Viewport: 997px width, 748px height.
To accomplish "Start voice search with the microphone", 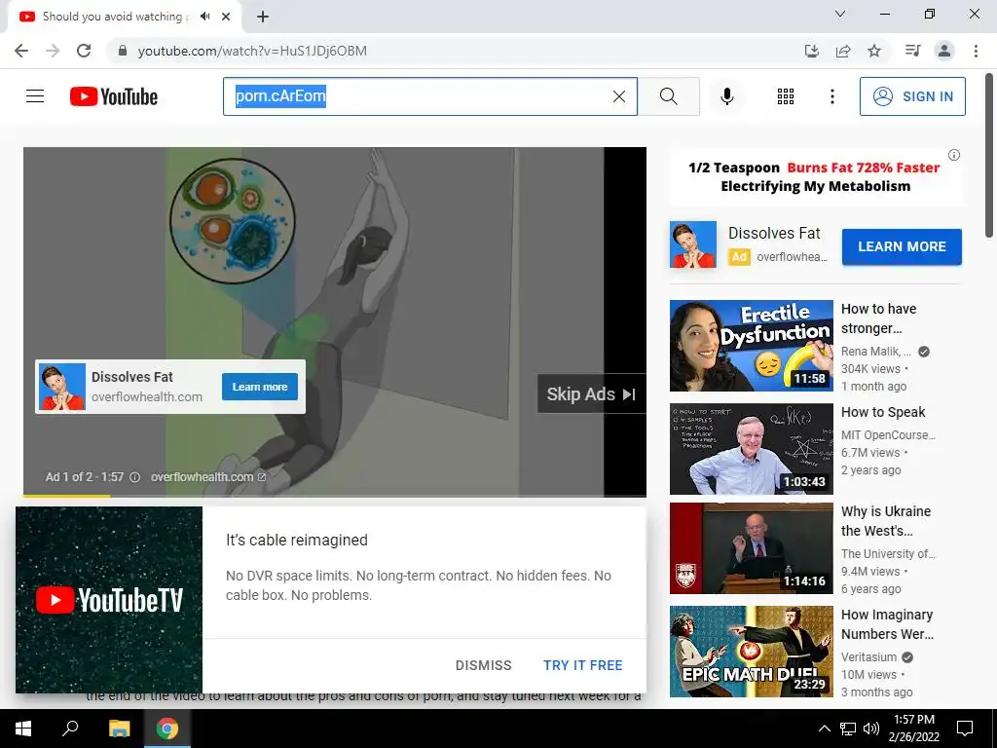I will 726,96.
